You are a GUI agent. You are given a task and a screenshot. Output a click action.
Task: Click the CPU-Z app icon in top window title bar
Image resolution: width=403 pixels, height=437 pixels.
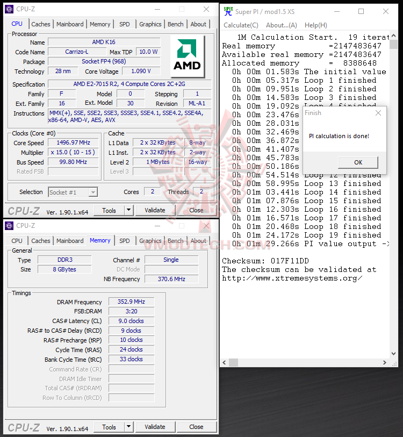[9, 9]
